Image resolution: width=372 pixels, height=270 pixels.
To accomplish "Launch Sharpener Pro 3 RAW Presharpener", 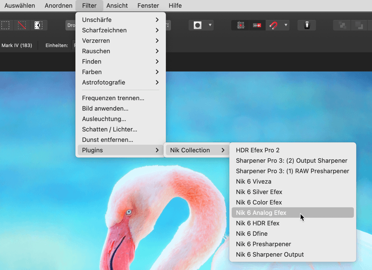I will coord(292,171).
